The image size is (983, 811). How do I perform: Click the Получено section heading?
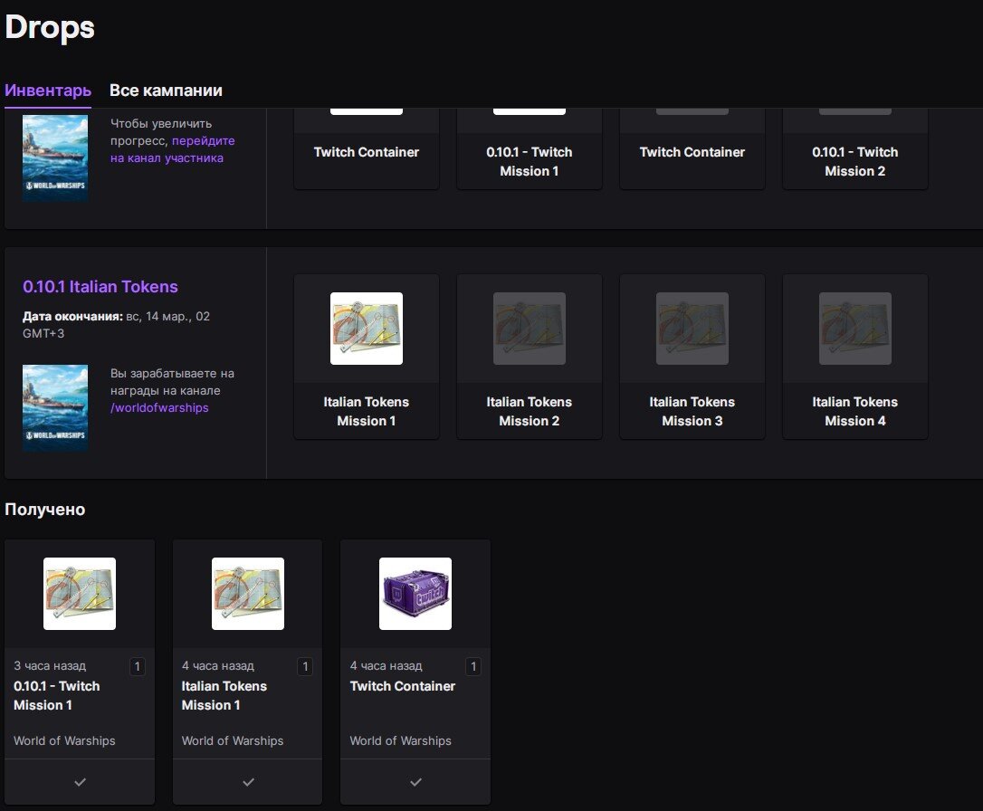45,509
